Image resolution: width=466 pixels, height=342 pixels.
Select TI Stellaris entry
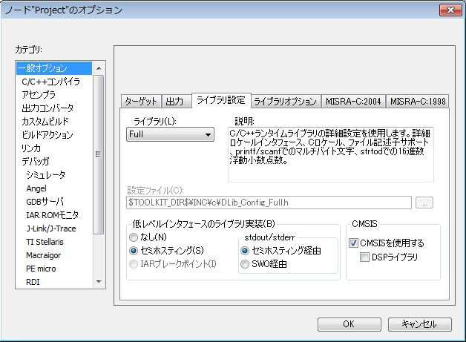pyautogui.click(x=45, y=242)
